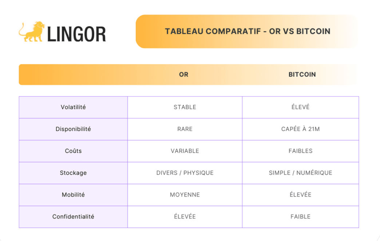Click the Stockage row label
The height and width of the screenshot is (241, 380).
click(x=73, y=173)
